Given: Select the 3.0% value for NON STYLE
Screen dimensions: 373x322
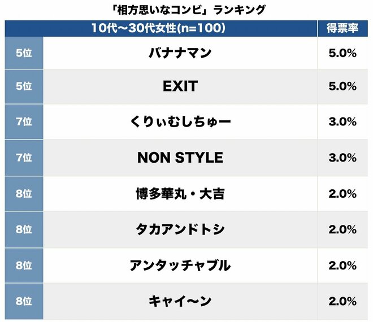Looking at the screenshot, I should coord(342,158).
